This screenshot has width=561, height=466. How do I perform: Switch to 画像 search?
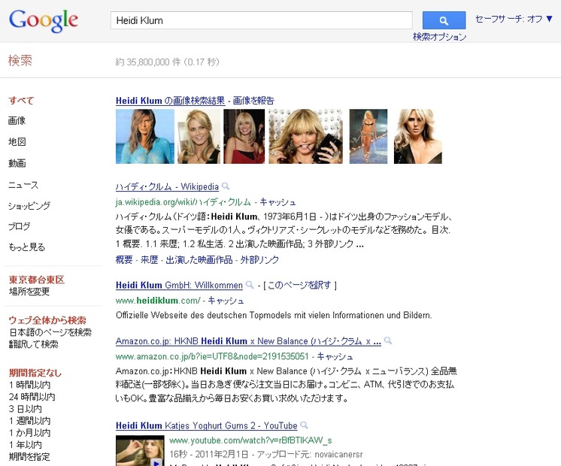pos(17,120)
